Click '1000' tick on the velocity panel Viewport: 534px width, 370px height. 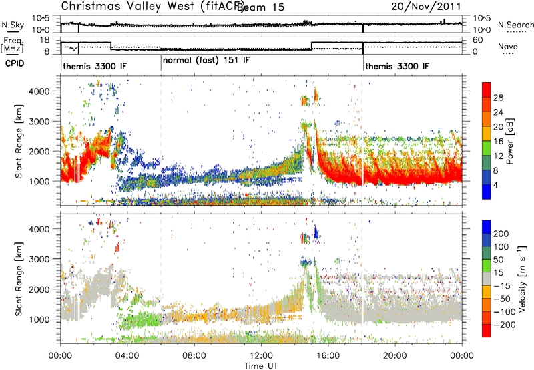(x=39, y=319)
